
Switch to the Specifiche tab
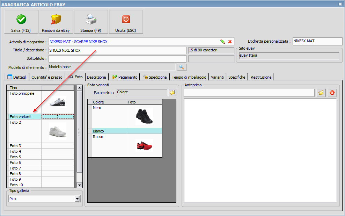pyautogui.click(x=237, y=77)
